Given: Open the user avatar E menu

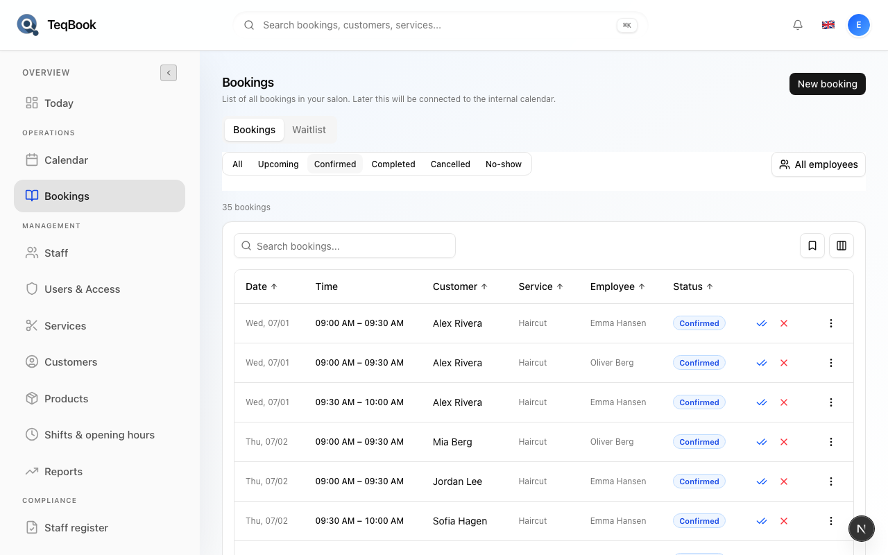Looking at the screenshot, I should pyautogui.click(x=859, y=25).
